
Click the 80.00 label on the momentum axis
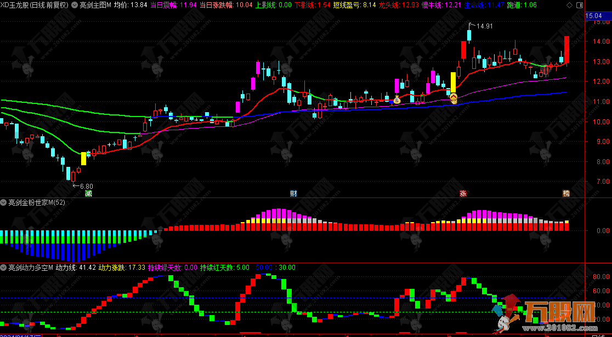(x=600, y=277)
